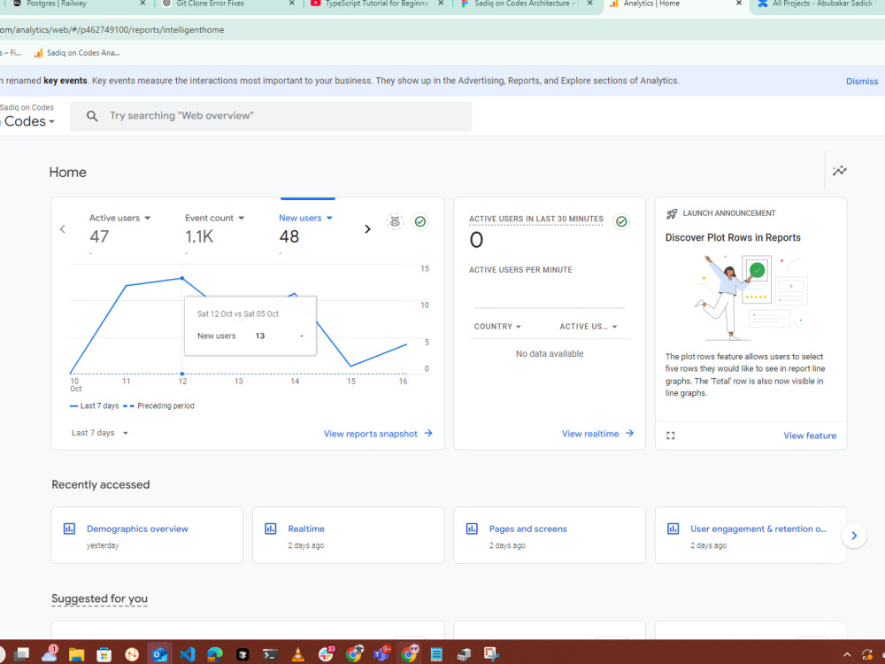Click the experiment flask icon on the chart card
The image size is (885, 664).
[x=395, y=221]
